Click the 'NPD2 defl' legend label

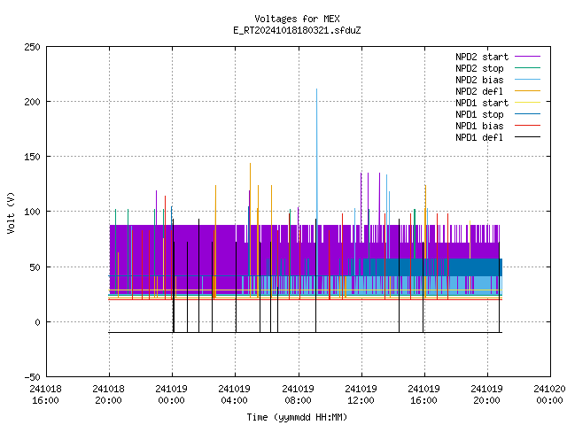[x=479, y=91]
